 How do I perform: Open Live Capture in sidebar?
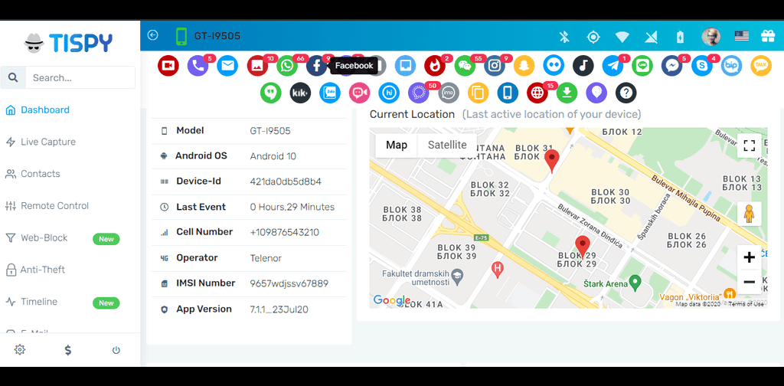[48, 142]
